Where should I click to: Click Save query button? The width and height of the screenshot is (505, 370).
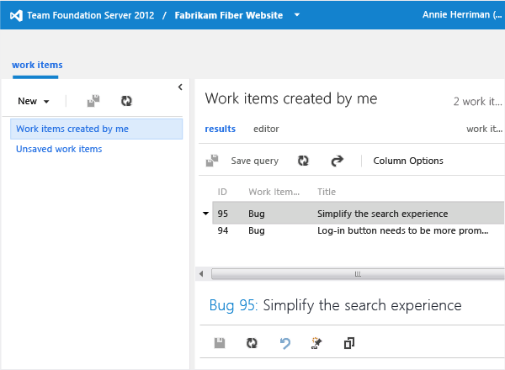[x=255, y=161]
